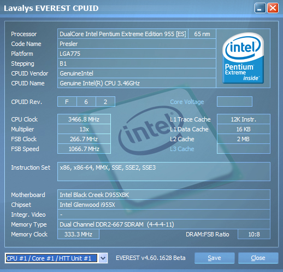Image resolution: width=283 pixels, height=272 pixels.
Task: Click the Intel Pentium Extreme inside logo
Action: pyautogui.click(x=243, y=58)
